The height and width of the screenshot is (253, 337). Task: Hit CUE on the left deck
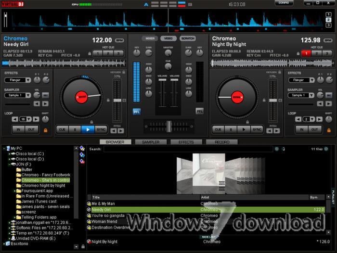[62, 129]
